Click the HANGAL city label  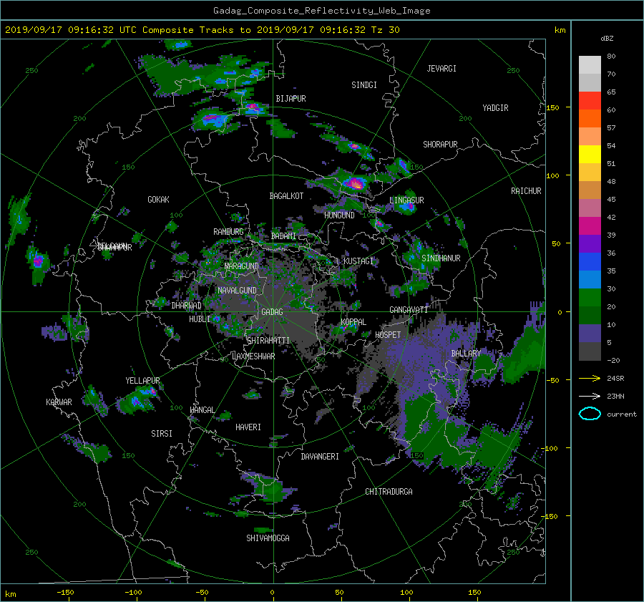[202, 409]
